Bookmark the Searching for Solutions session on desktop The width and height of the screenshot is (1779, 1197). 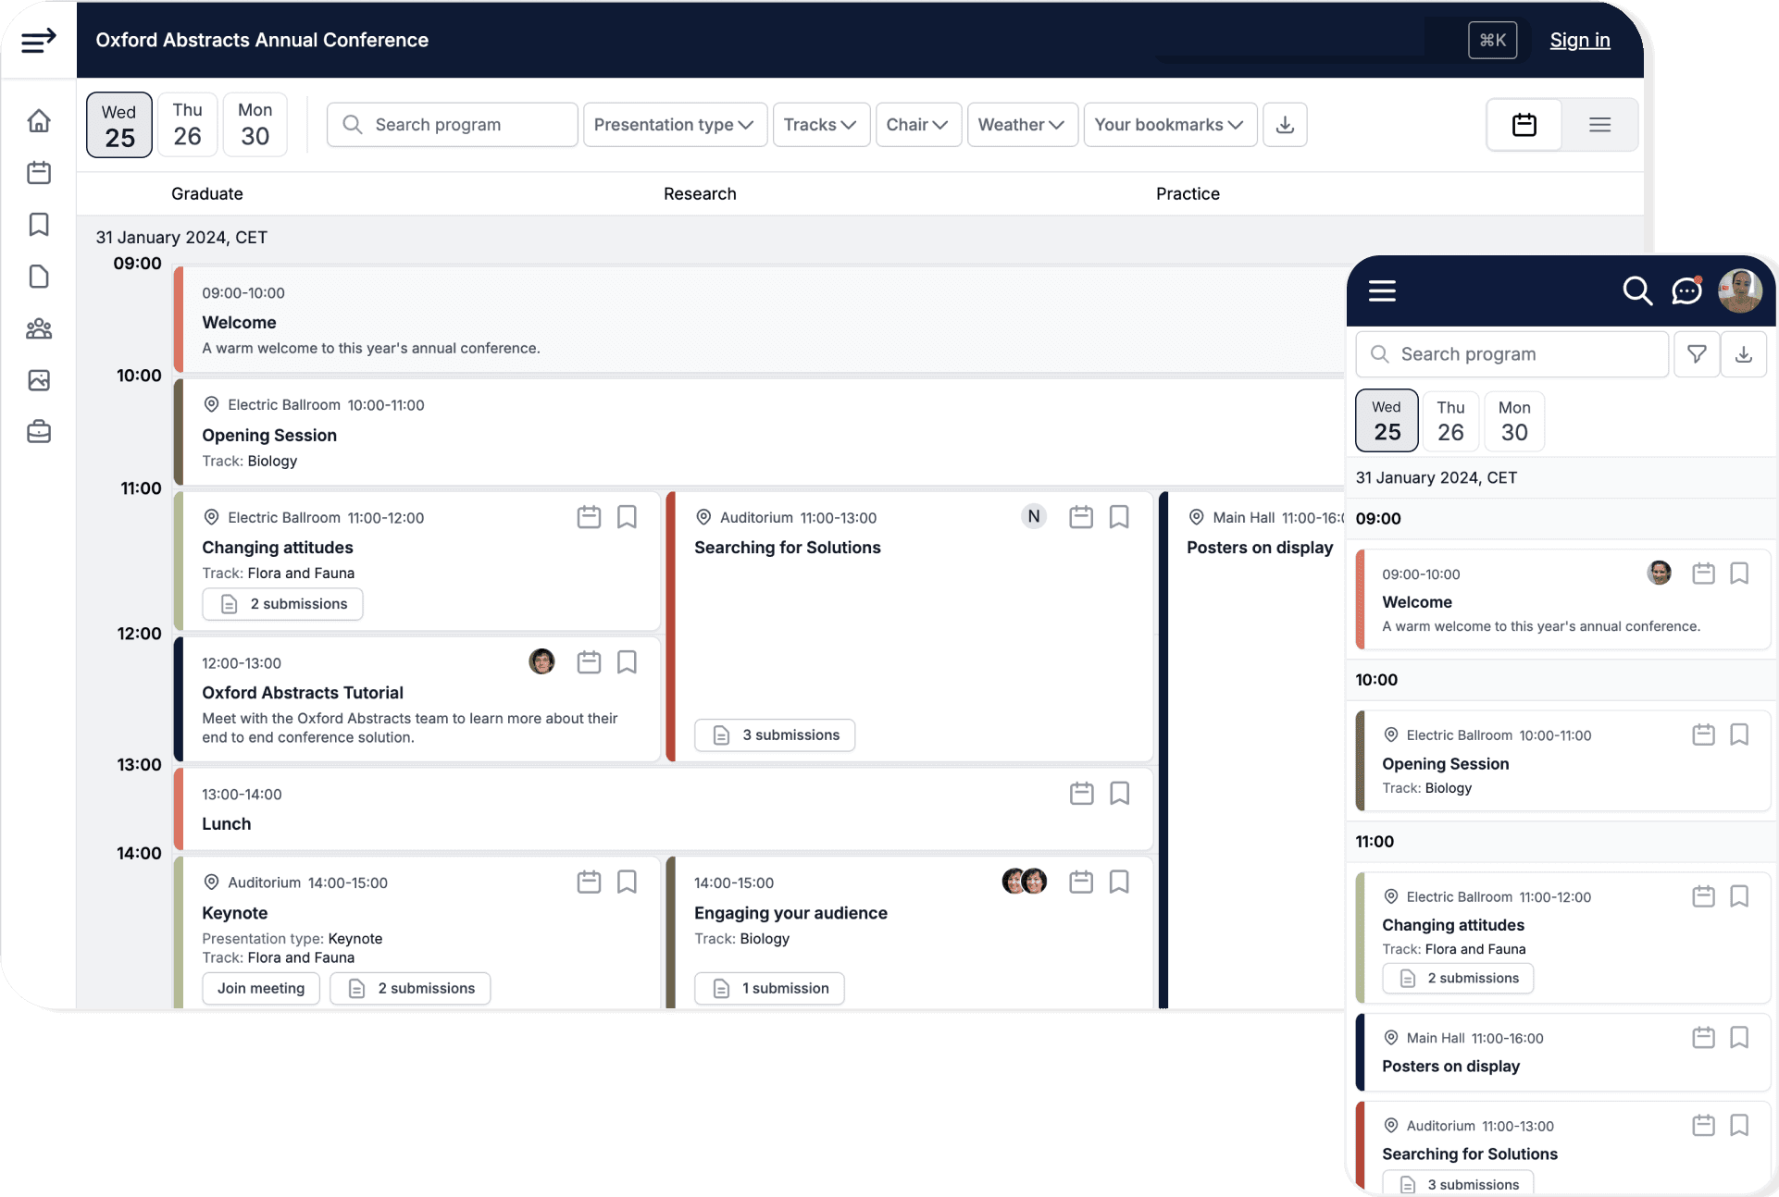pos(1119,517)
